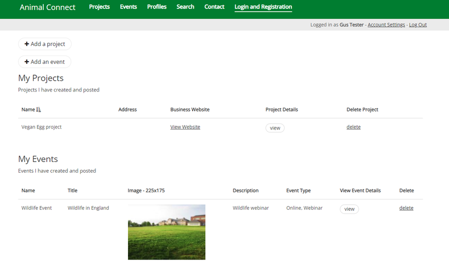Open Account Settings link
This screenshot has height=268, width=449.
click(x=386, y=25)
